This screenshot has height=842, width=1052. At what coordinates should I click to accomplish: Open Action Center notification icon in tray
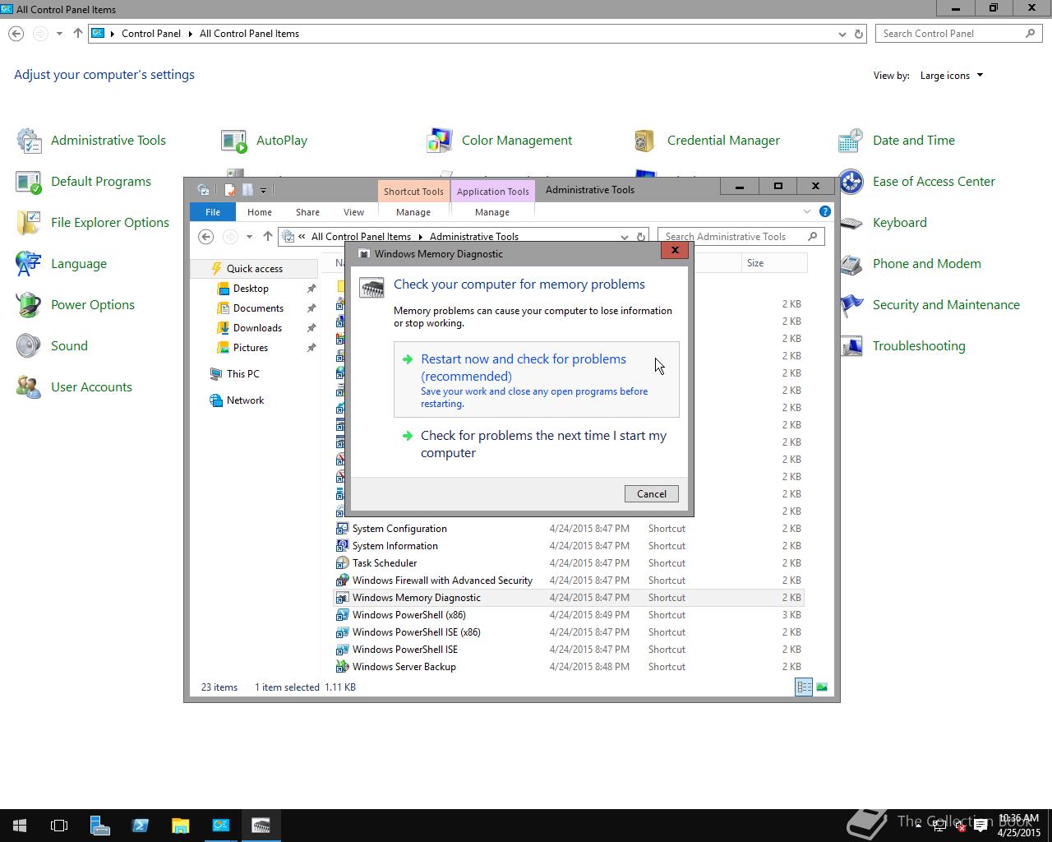click(x=980, y=826)
